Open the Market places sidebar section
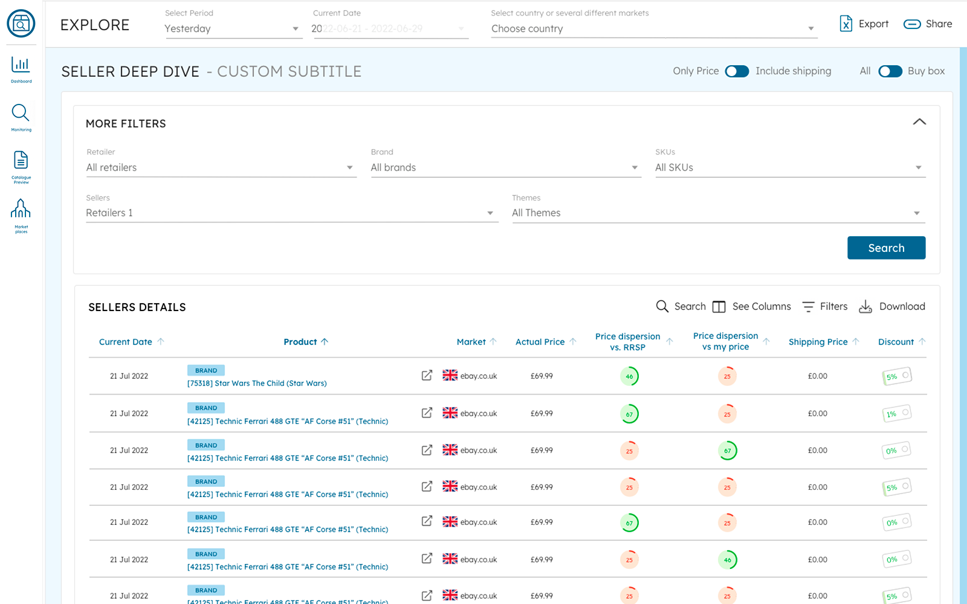This screenshot has height=604, width=967. (21, 216)
